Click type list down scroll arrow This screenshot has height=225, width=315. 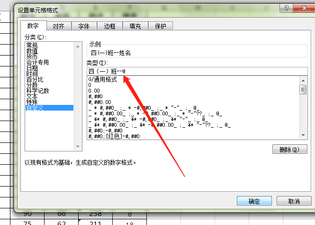(x=303, y=135)
